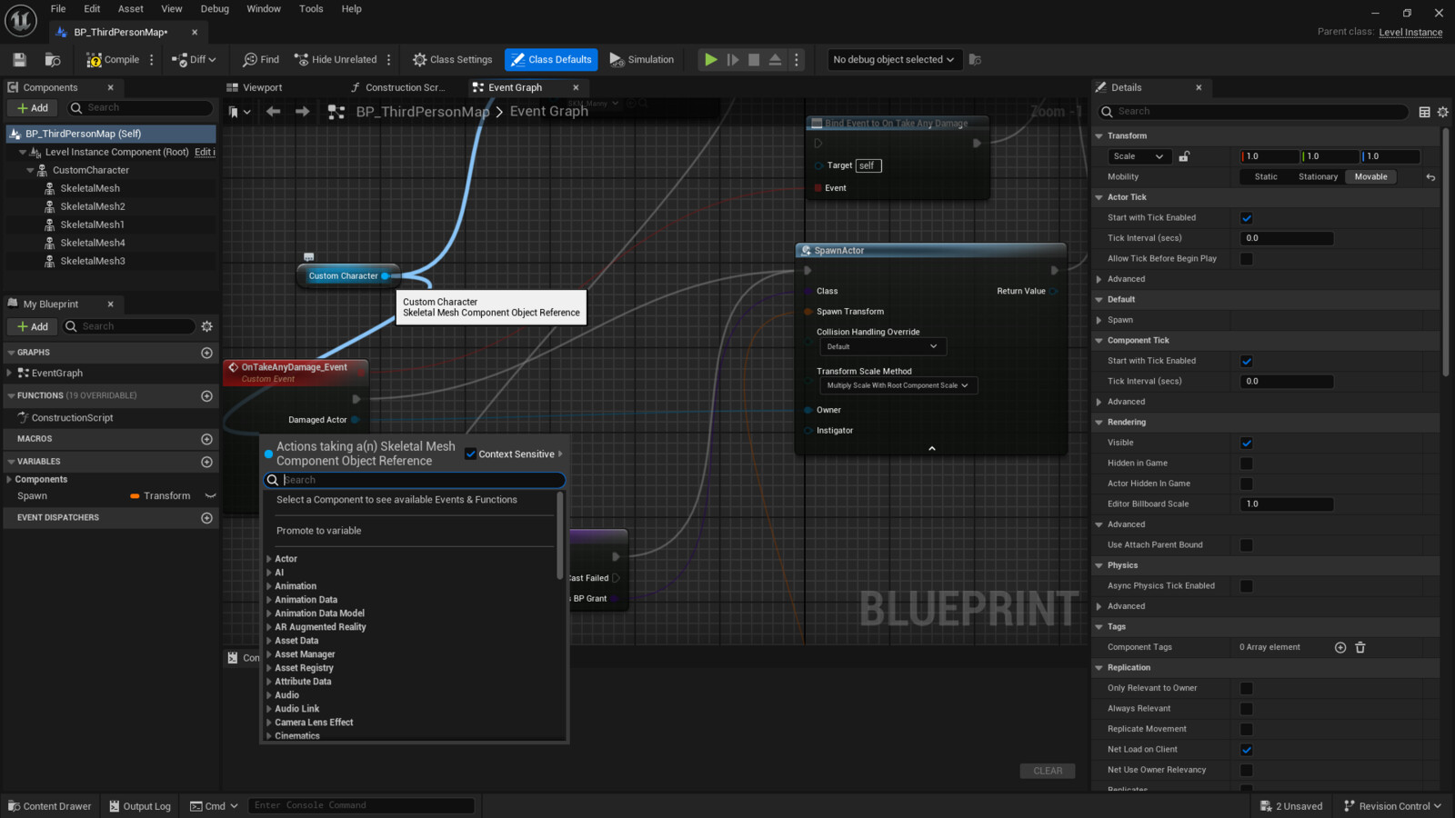Click the Browse to asset icon
This screenshot has width=1455, height=818.
point(53,60)
